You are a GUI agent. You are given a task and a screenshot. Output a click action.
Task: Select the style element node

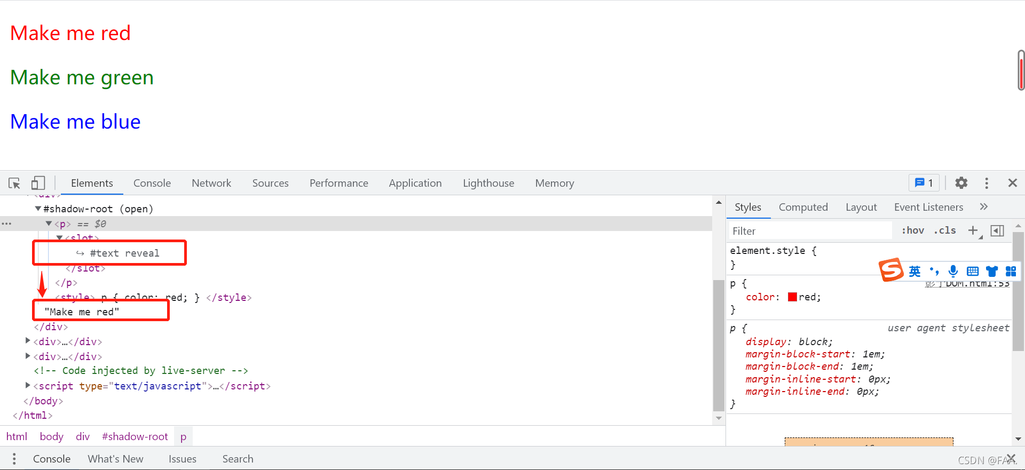point(153,297)
